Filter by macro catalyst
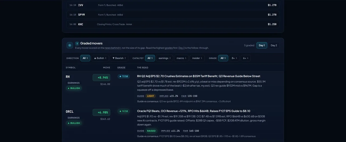Image resolution: width=346 pixels, height=142 pixels. click(181, 58)
